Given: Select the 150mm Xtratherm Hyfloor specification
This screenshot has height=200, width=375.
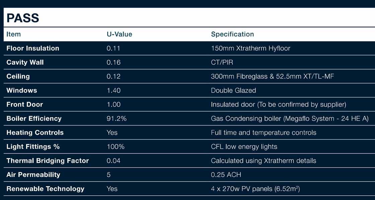Looking at the screenshot, I should click(x=250, y=48).
